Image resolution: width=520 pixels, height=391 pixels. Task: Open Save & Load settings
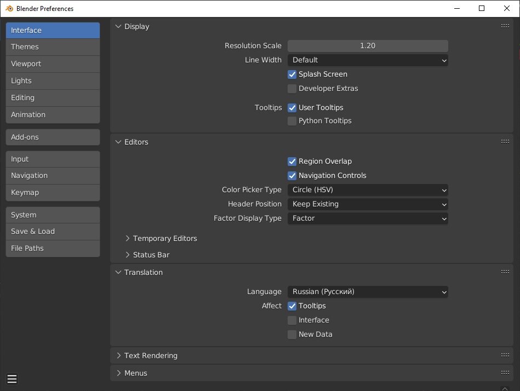point(53,232)
